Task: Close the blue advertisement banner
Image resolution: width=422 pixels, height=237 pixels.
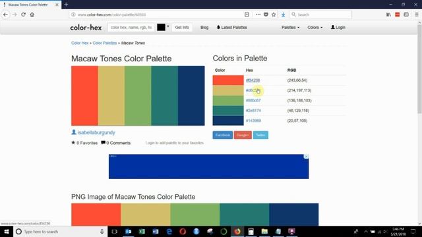Action: [x=306, y=157]
